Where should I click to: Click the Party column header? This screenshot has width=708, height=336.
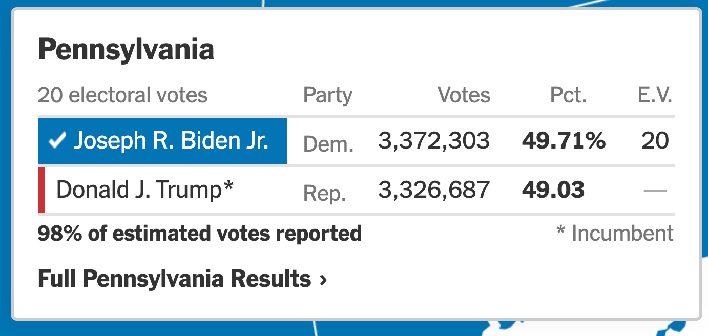pos(328,95)
